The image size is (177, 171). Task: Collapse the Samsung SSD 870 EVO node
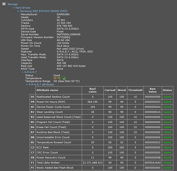[18, 11]
